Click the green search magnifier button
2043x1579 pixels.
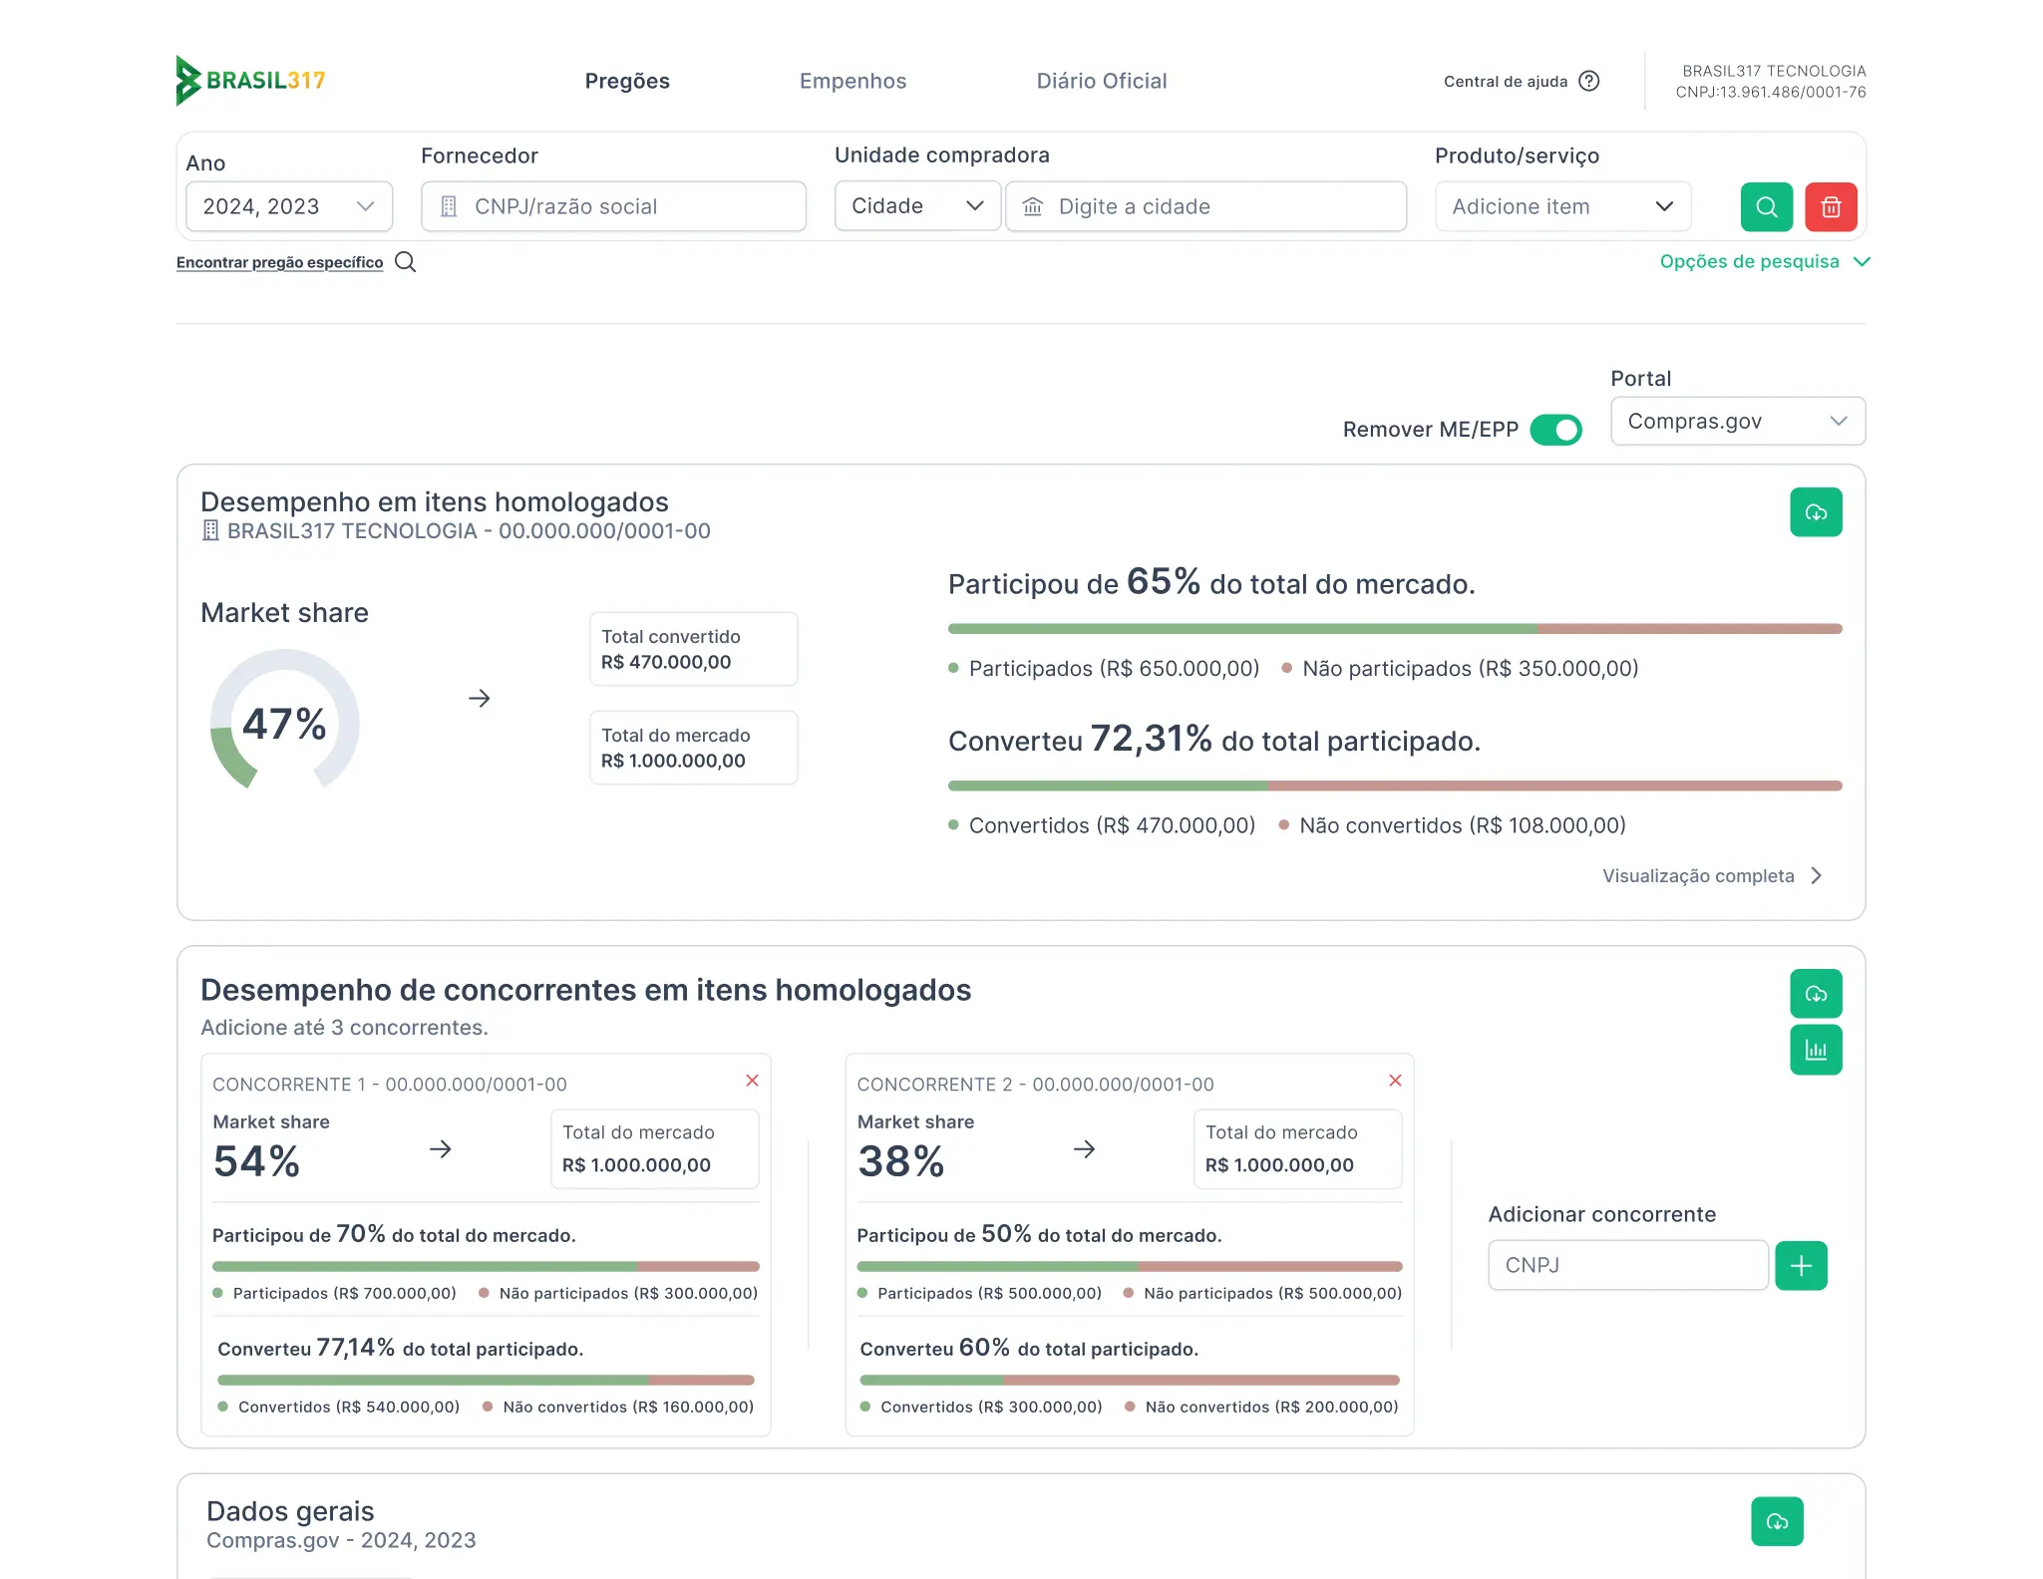tap(1766, 207)
